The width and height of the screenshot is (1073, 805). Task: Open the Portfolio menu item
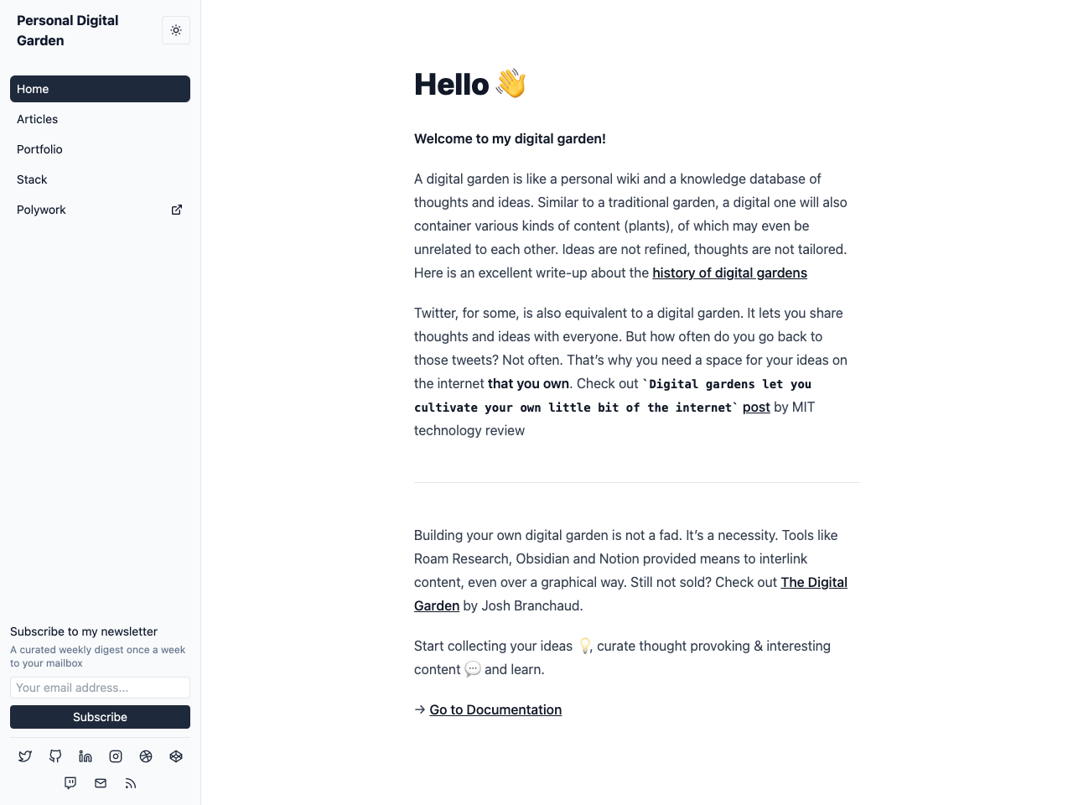tap(39, 149)
